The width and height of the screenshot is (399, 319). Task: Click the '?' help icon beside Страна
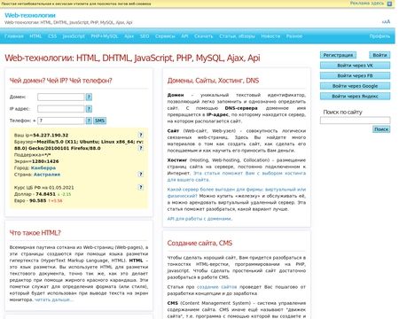click(x=141, y=174)
